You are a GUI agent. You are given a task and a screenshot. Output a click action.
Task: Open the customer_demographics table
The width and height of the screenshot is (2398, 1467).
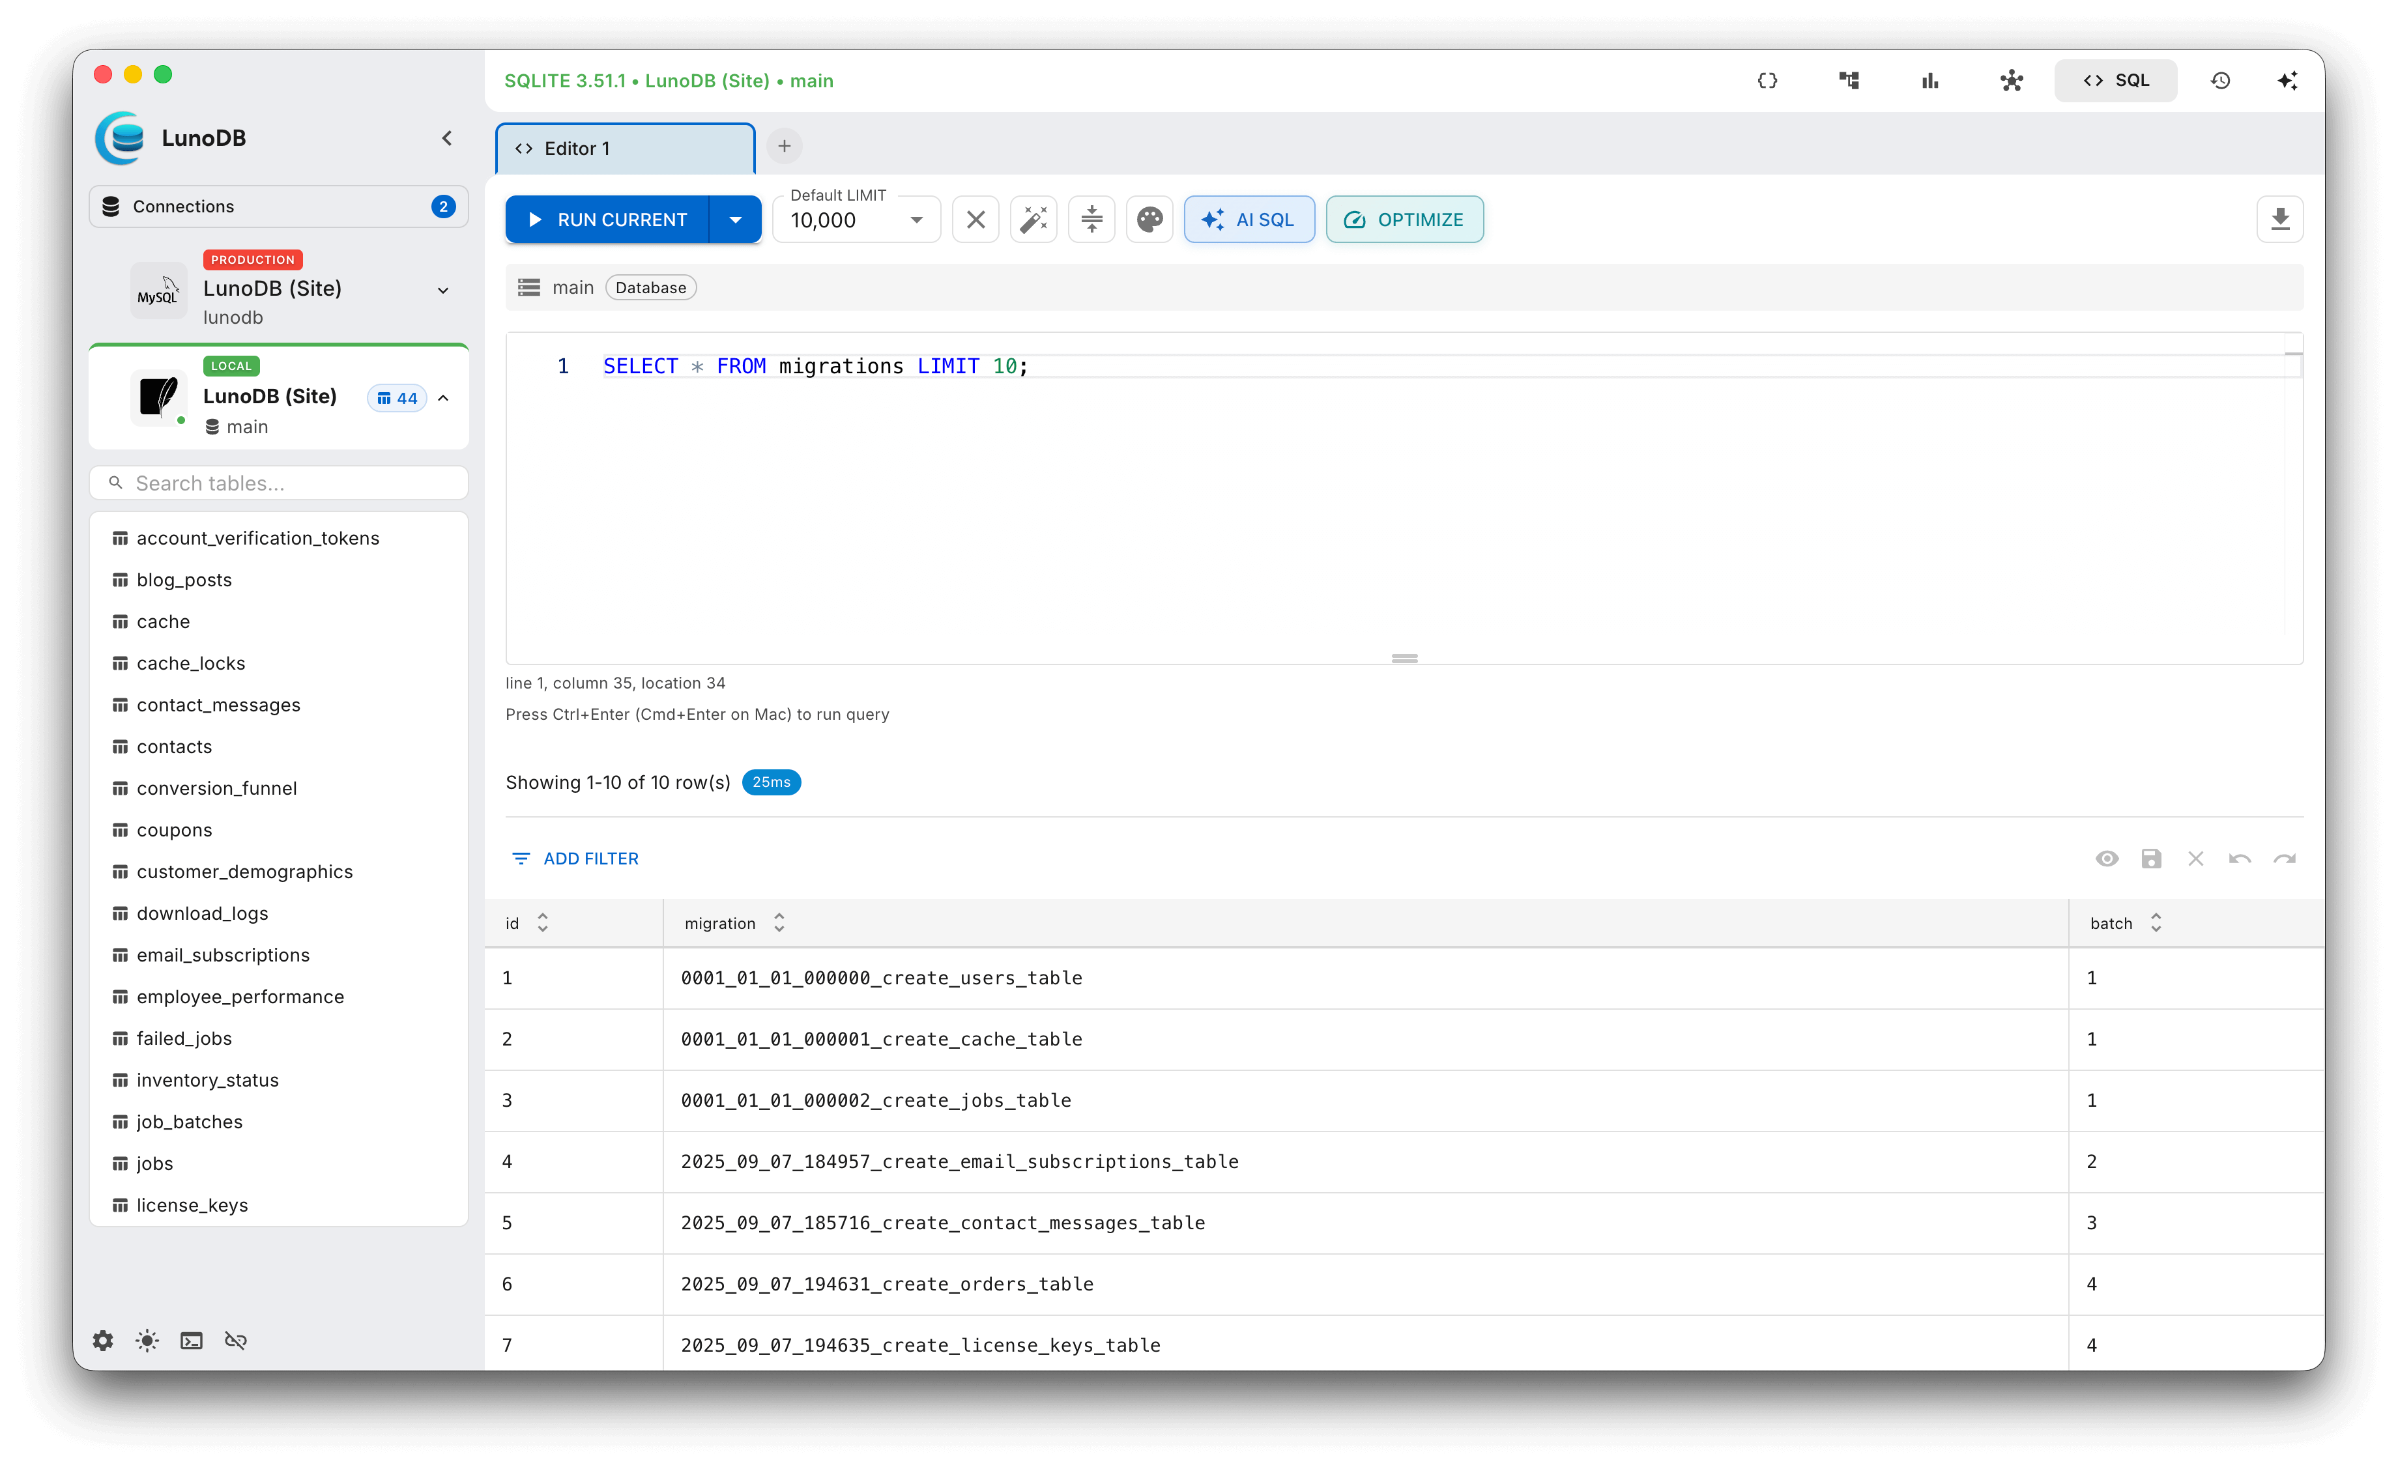278,872
